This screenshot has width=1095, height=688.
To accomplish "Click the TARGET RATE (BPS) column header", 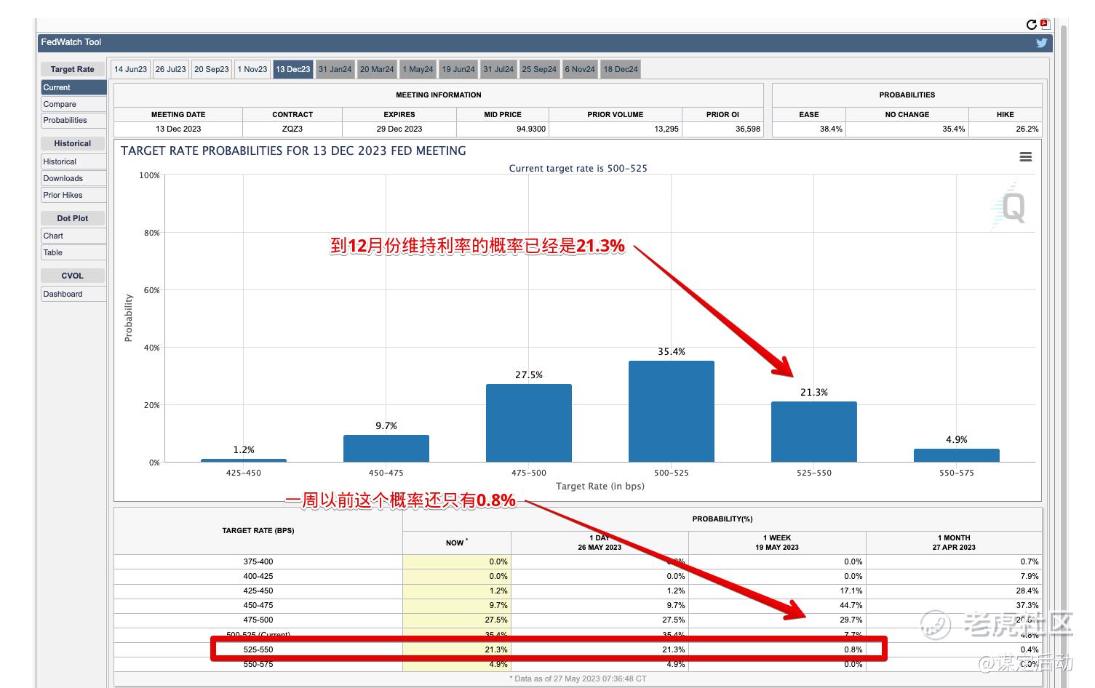I will point(258,531).
